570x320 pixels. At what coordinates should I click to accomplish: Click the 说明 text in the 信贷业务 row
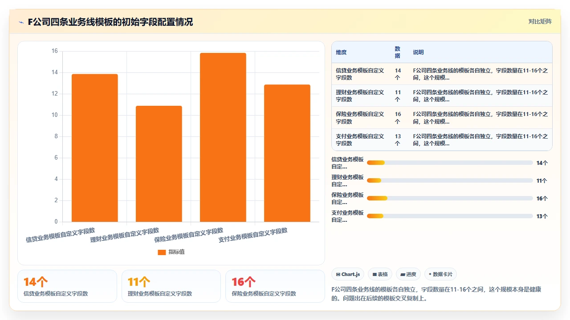tap(480, 74)
